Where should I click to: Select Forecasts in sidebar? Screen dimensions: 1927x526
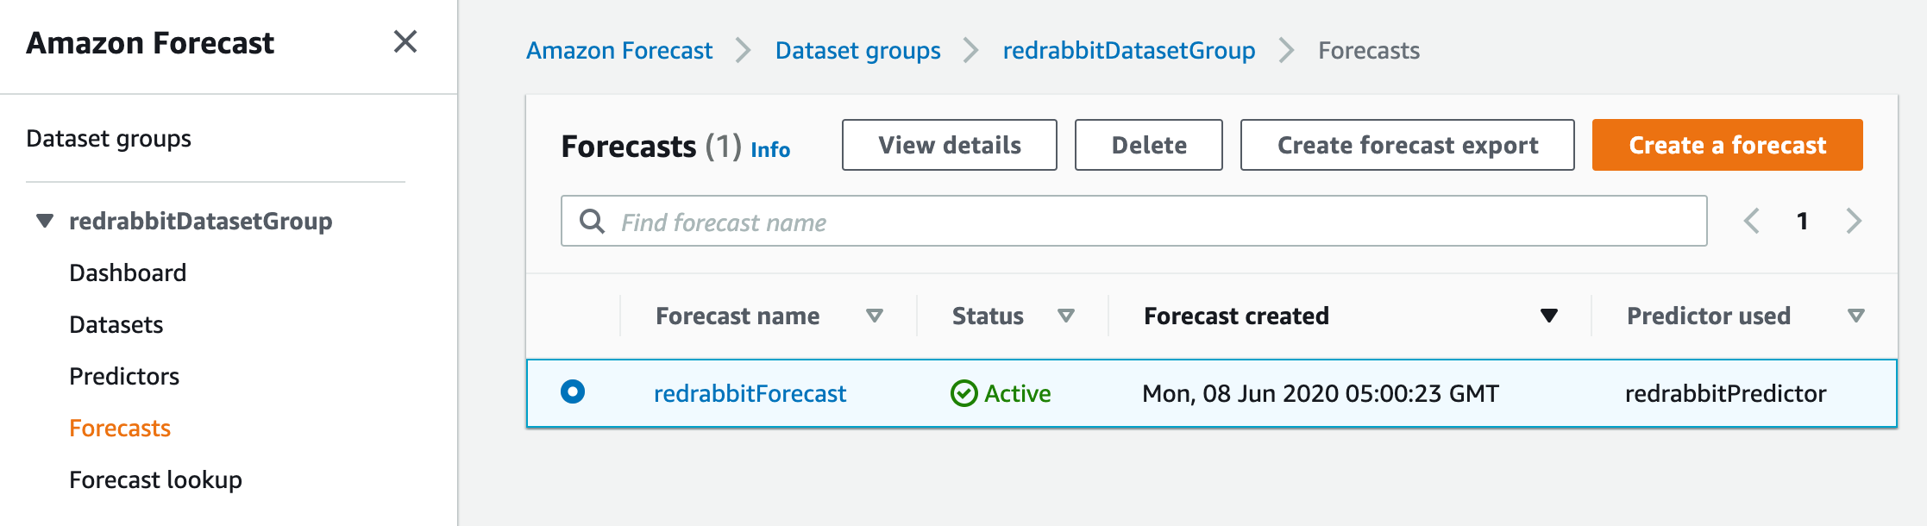[x=120, y=429]
